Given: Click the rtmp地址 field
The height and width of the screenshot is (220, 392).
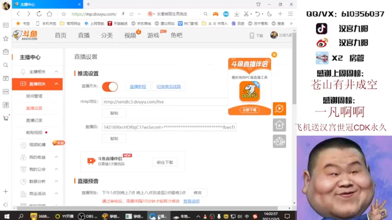Looking at the screenshot, I should point(165,102).
